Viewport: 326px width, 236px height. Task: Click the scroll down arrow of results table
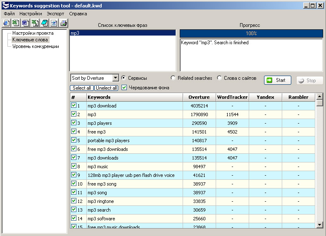pyautogui.click(x=319, y=224)
